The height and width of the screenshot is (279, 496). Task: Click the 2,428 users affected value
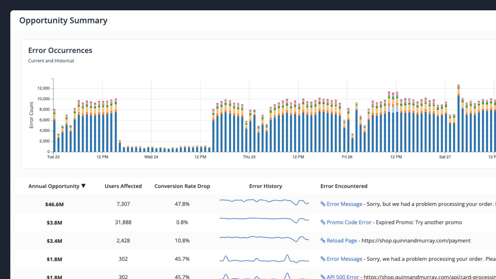123,241
